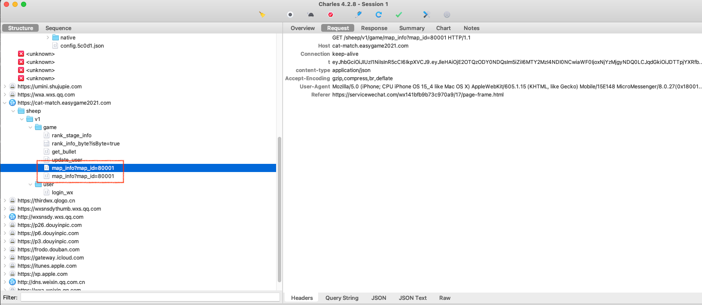Collapse the sheep folder in the tree
Screen dimensions: 702x305
(13, 111)
